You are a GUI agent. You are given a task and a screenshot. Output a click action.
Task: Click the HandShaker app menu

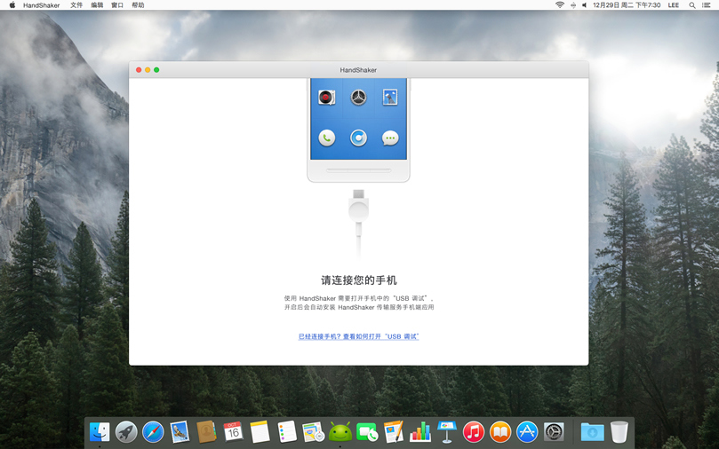pos(42,5)
